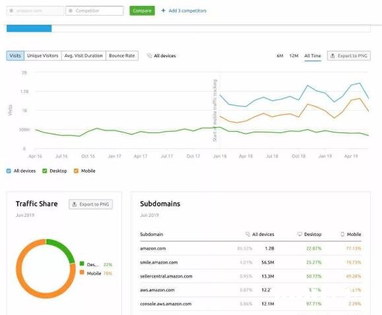Toggle the All devices legend checkbox
The height and width of the screenshot is (315, 382).
(x=9, y=171)
